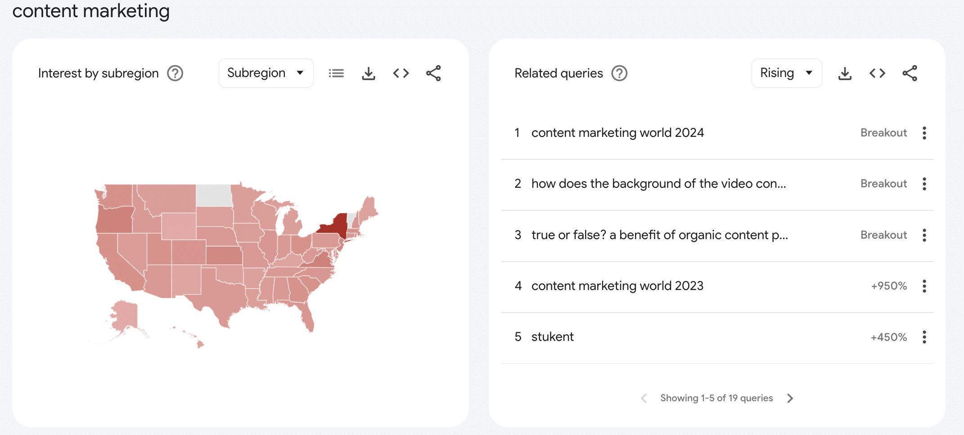The height and width of the screenshot is (435, 964).
Task: Expand the Rising sort dropdown
Action: click(786, 73)
